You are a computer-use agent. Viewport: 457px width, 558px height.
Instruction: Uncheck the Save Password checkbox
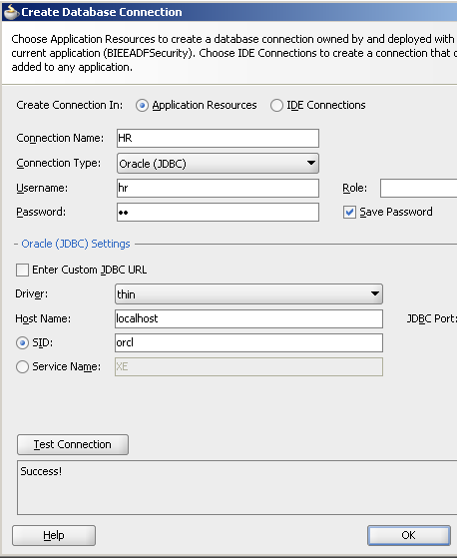[x=349, y=212]
